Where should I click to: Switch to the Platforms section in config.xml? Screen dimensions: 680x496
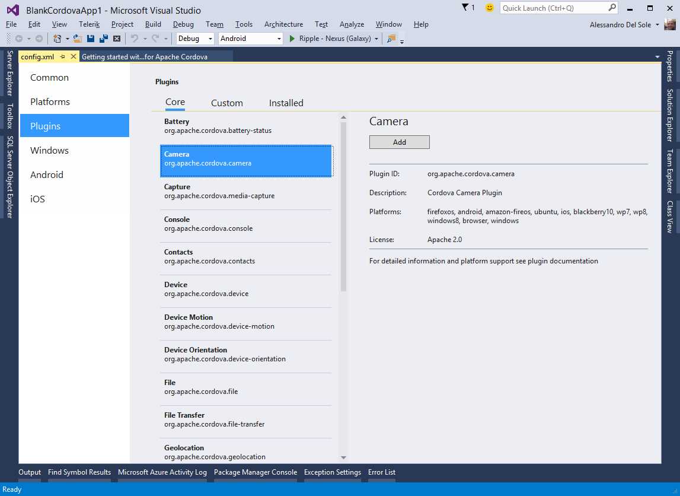(50, 101)
